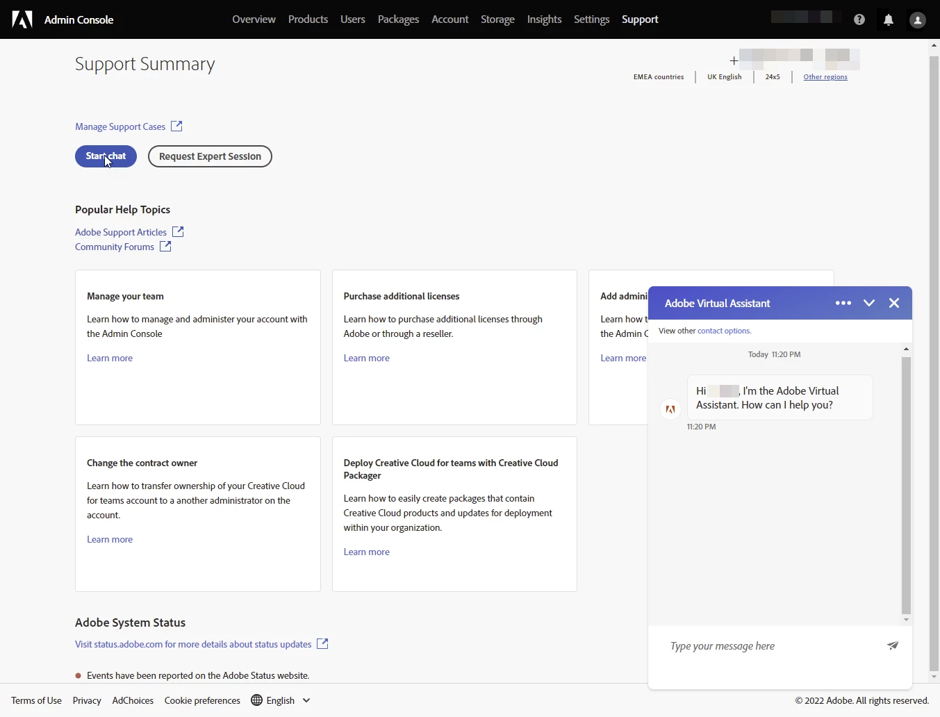The width and height of the screenshot is (940, 717).
Task: Learn more about Manage your team
Action: click(110, 358)
